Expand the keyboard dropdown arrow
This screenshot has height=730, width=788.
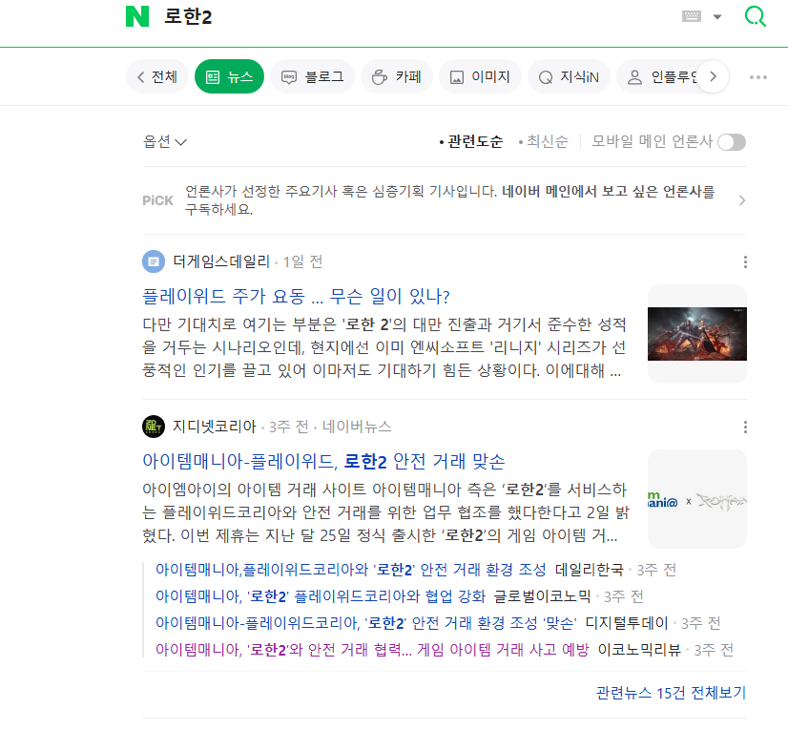[x=717, y=17]
